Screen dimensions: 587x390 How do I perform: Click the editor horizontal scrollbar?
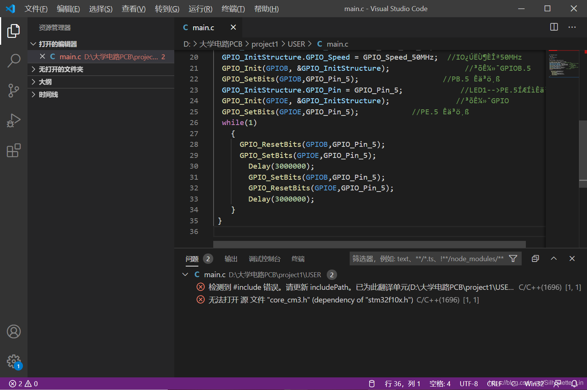(370, 244)
